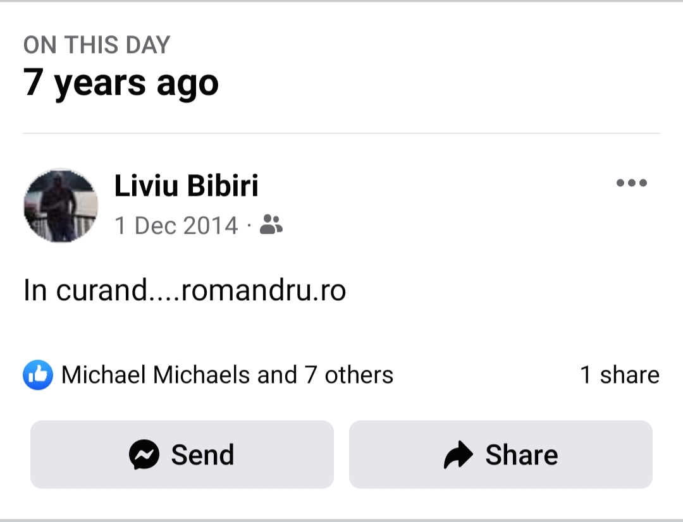Viewport: 683px width, 522px height.
Task: Click the "ON THIS DAY" header label
Action: pos(97,46)
